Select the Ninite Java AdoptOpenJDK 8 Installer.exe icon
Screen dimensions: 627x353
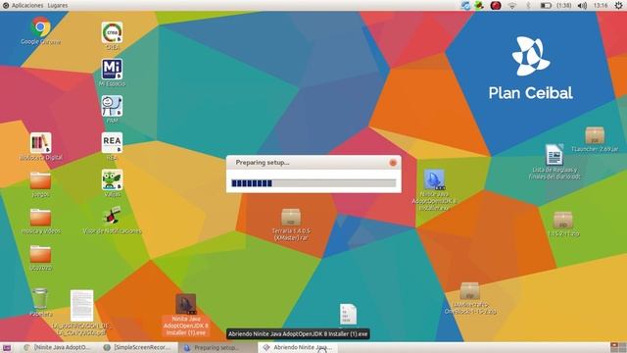434,179
